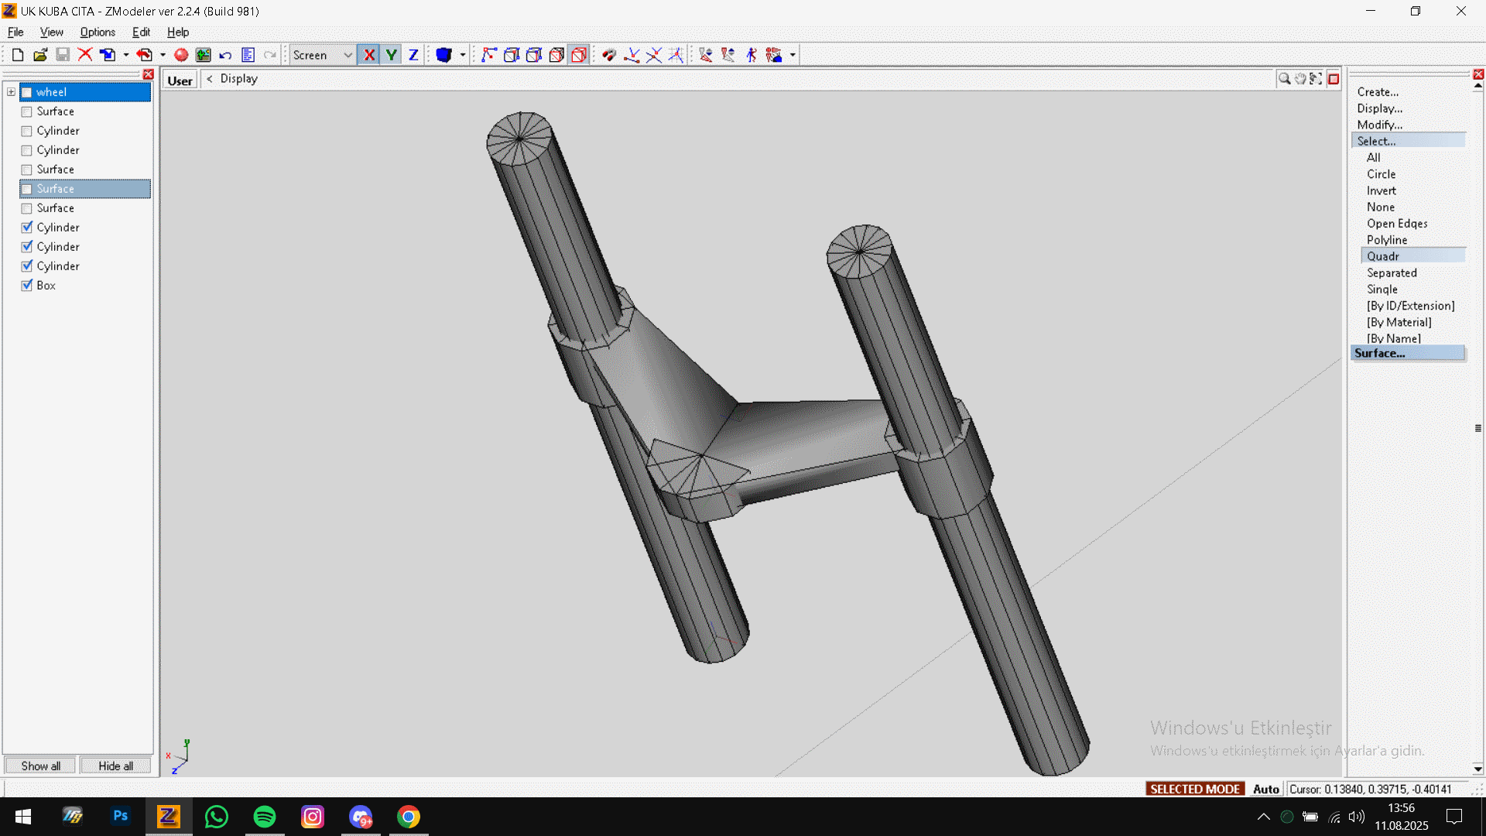Open Spotify from the taskbar
Image resolution: width=1486 pixels, height=836 pixels.
[x=265, y=817]
